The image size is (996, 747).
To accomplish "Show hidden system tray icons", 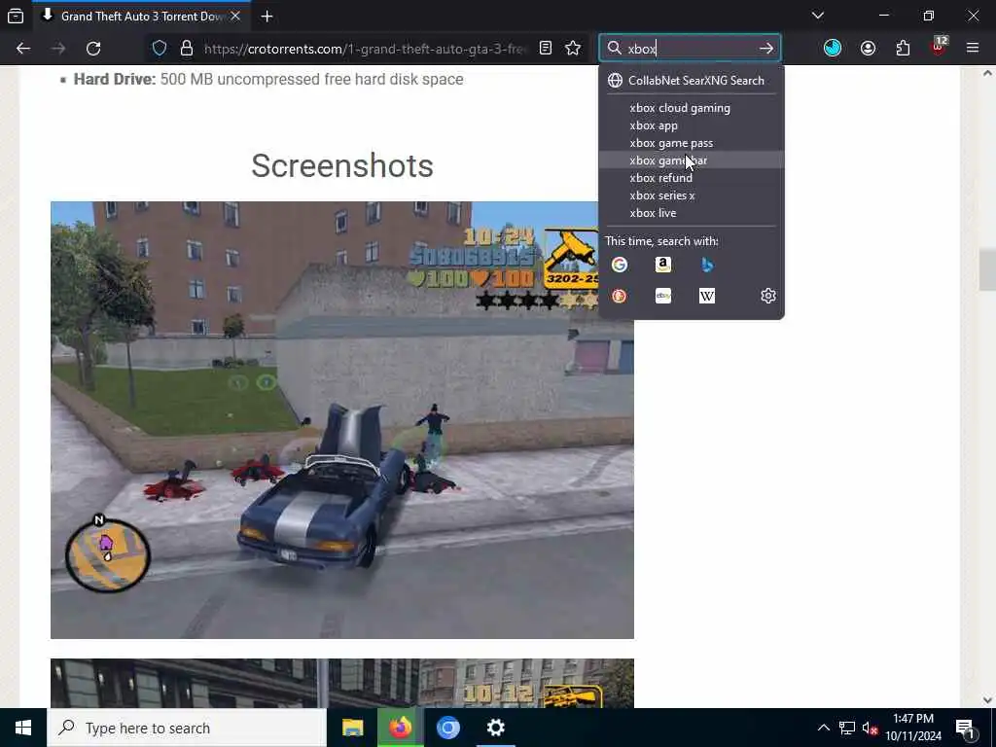I will click(823, 728).
